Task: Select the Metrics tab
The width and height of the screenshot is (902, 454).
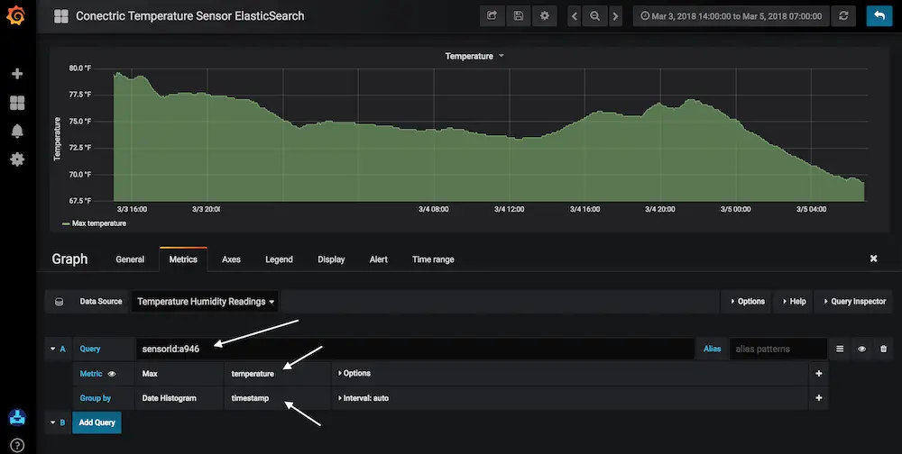Action: 183,259
